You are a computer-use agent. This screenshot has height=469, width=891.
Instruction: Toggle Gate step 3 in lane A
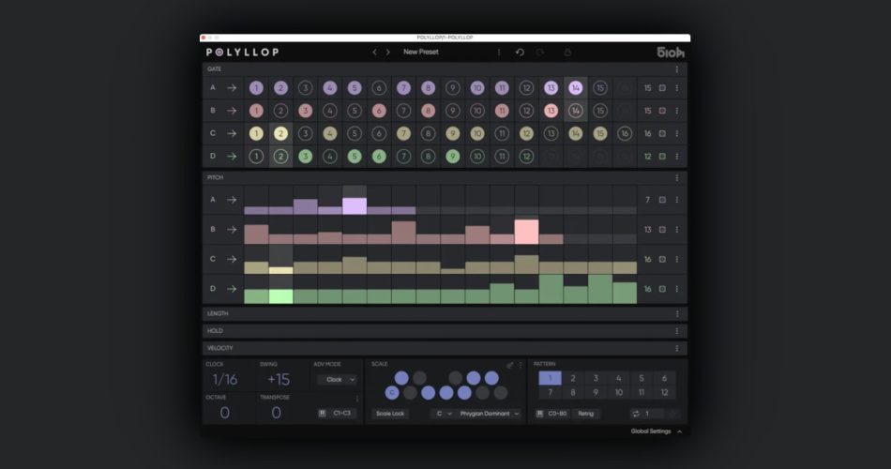[305, 88]
